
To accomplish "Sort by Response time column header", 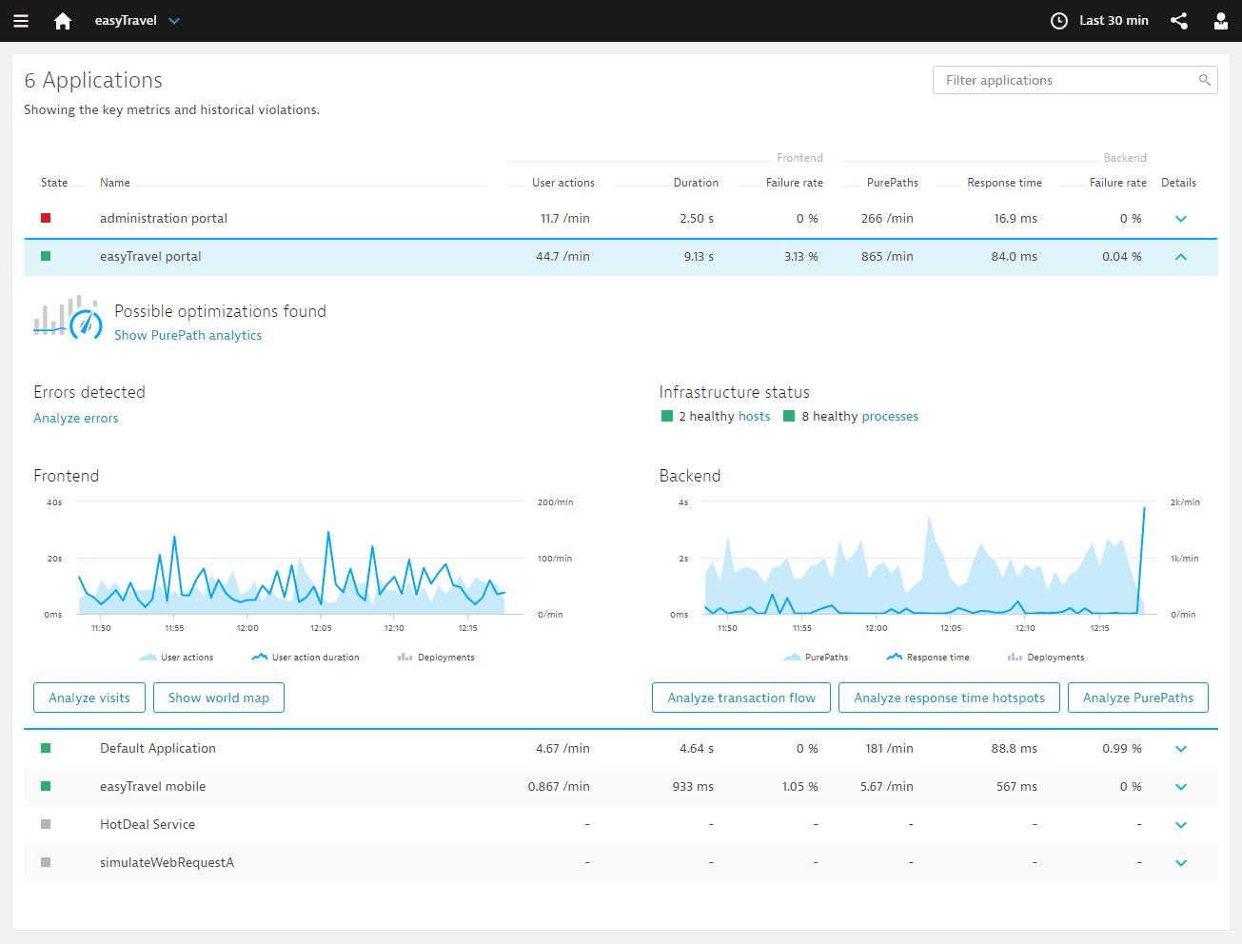I will [x=1004, y=183].
